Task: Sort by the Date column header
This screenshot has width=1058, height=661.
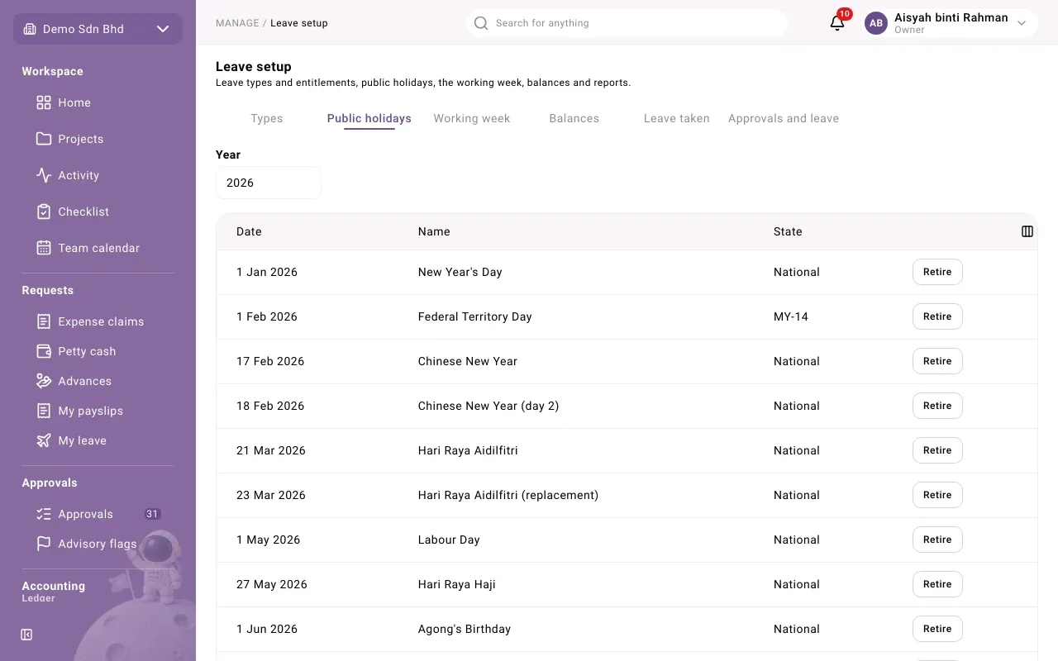Action: (x=249, y=231)
